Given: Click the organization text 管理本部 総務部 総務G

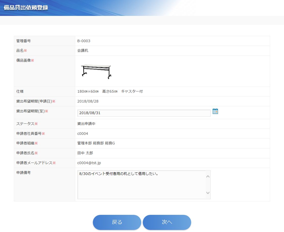Looking at the screenshot, I should point(96,143).
